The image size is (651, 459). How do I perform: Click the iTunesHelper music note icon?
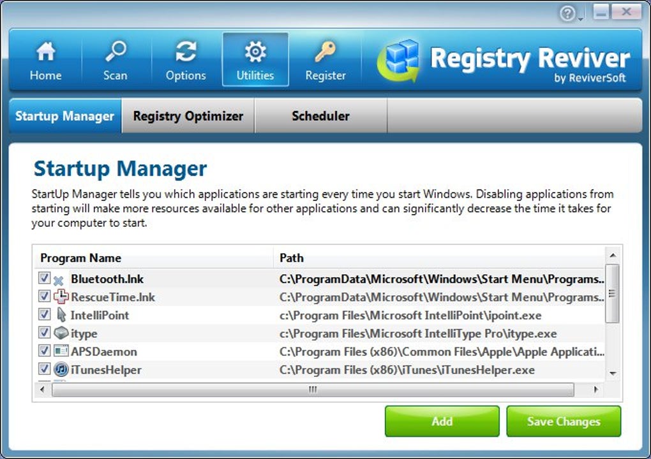(x=61, y=369)
